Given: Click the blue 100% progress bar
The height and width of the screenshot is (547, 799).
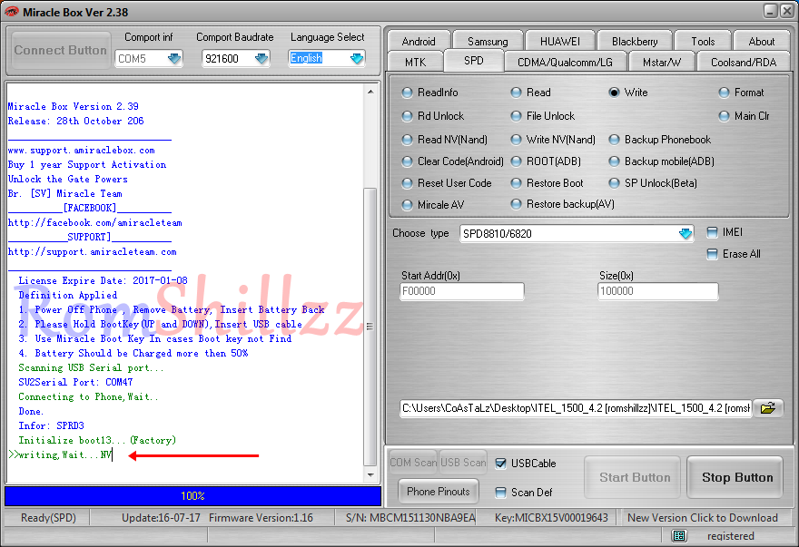Looking at the screenshot, I should pyautogui.click(x=192, y=495).
